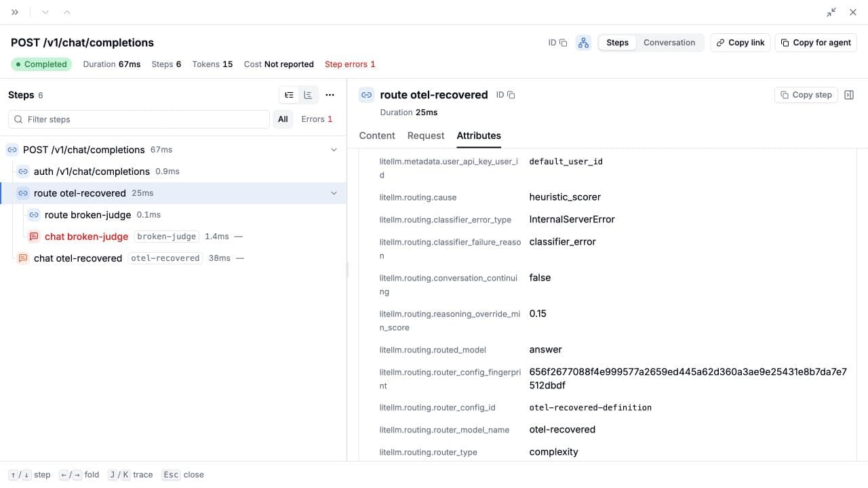This screenshot has height=488, width=868.
Task: Click the default_user_id attribute value
Action: pyautogui.click(x=566, y=161)
